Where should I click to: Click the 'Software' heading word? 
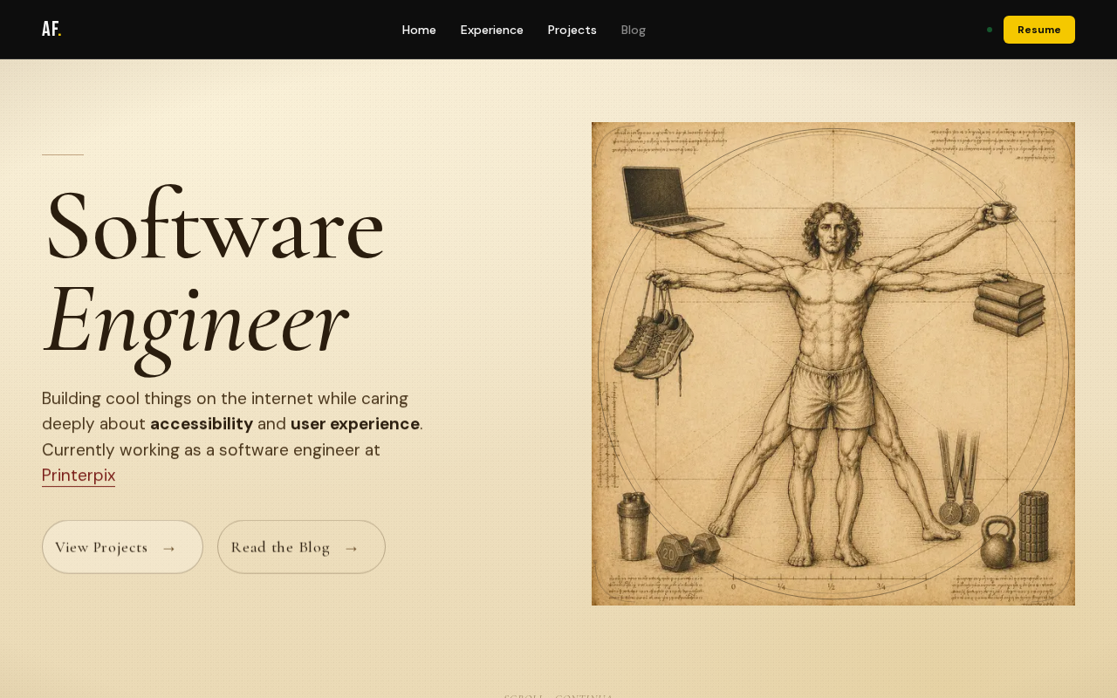215,225
